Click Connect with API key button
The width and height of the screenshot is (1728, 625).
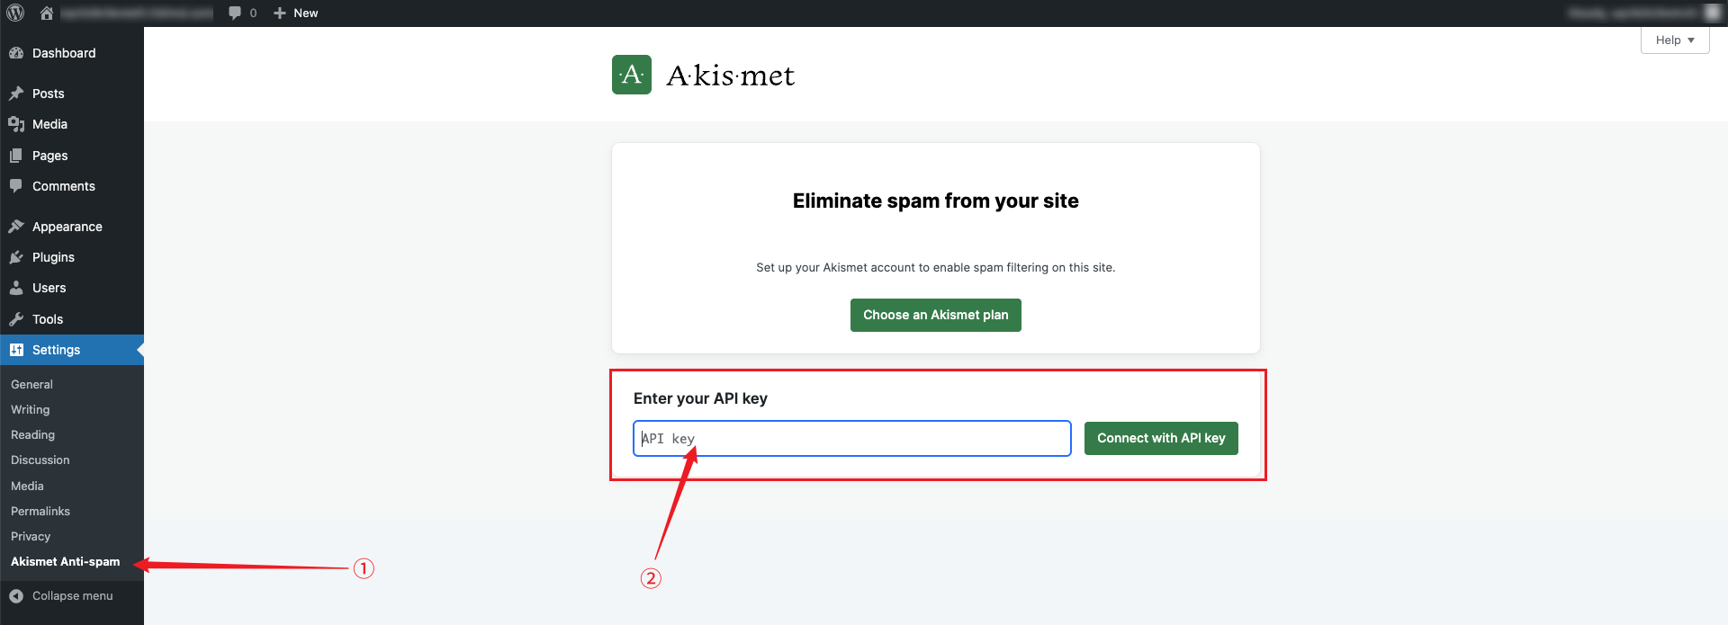pos(1161,438)
